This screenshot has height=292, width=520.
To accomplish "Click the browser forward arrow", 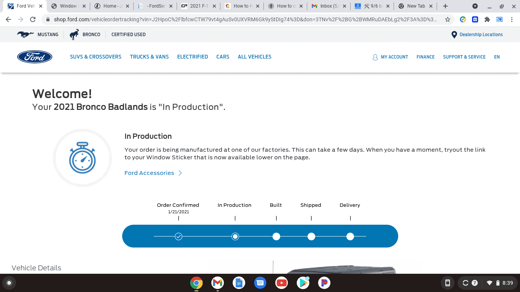I will [21, 19].
